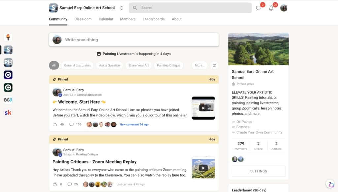Screen dimensions: 338x192
Task: Open the chat messages icon showing 3
Action: coord(259,8)
